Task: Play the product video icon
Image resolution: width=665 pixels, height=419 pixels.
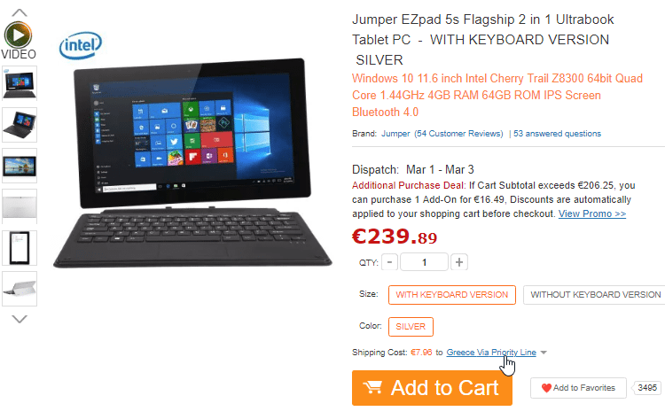Action: 18,35
